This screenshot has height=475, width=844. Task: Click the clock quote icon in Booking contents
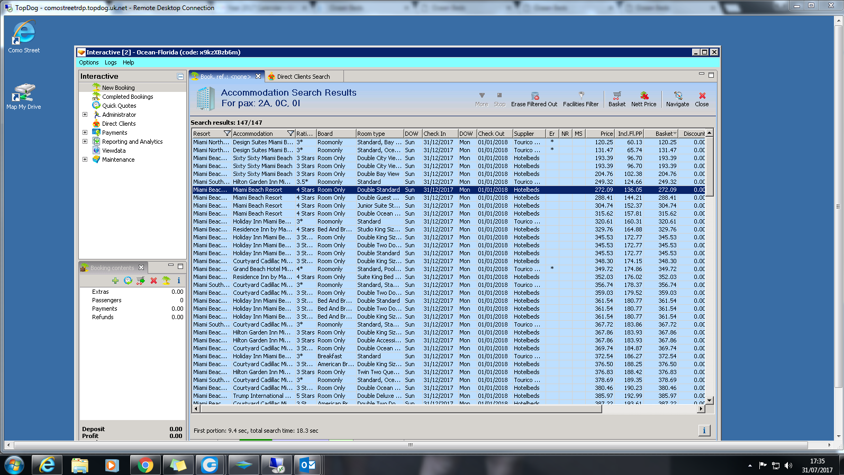coord(128,281)
